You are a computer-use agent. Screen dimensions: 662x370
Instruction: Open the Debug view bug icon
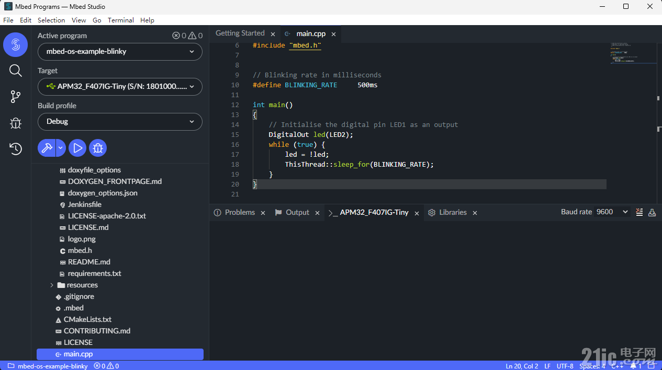[16, 123]
